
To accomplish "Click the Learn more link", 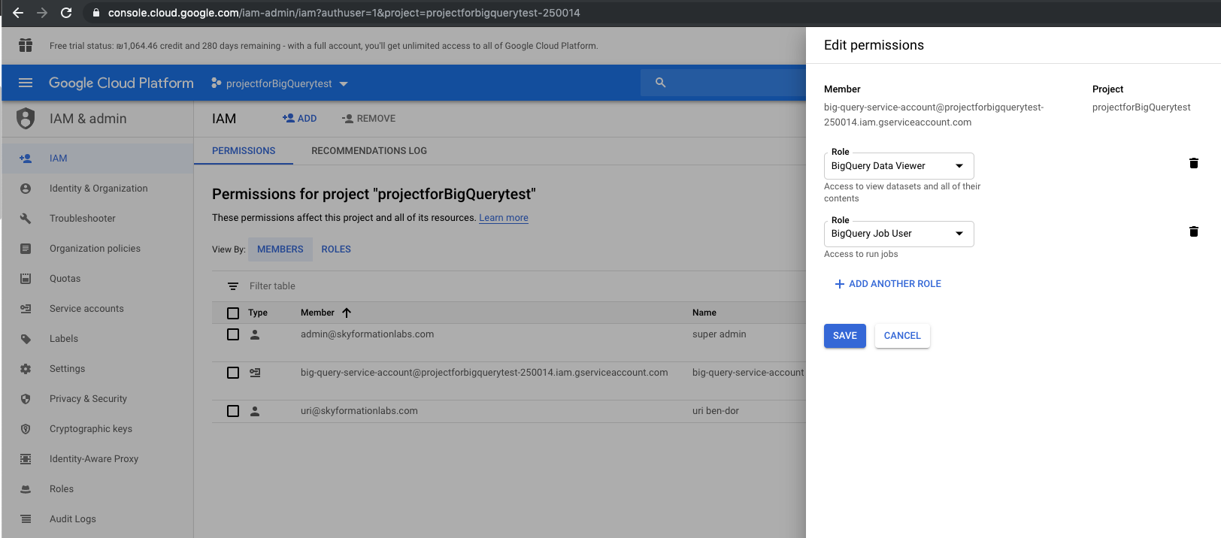I will click(504, 218).
